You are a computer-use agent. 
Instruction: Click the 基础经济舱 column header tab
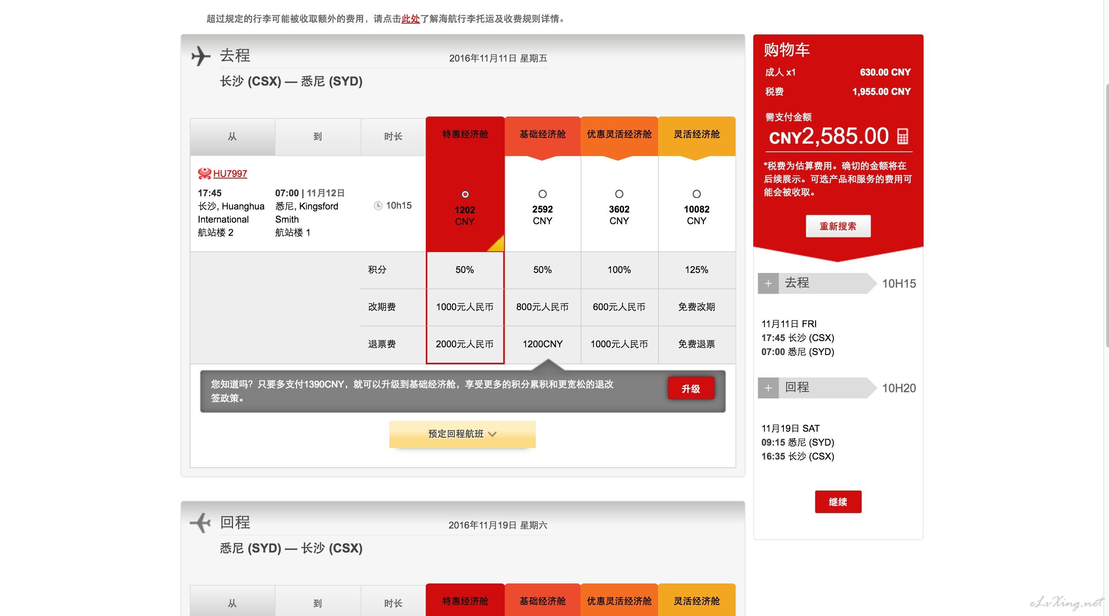click(542, 135)
